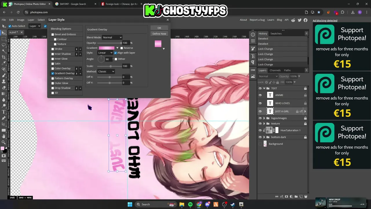The height and width of the screenshot is (209, 371).
Task: Click the delete layer trash icon
Action: pyautogui.click(x=305, y=197)
